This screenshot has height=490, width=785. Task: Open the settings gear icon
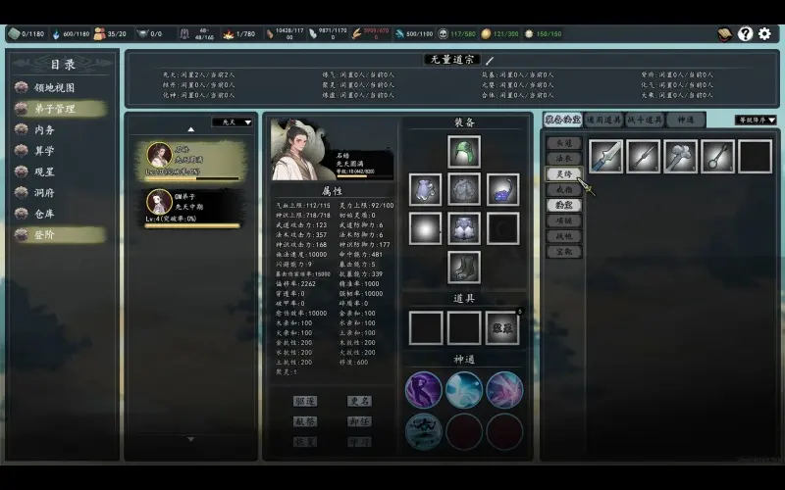click(765, 34)
